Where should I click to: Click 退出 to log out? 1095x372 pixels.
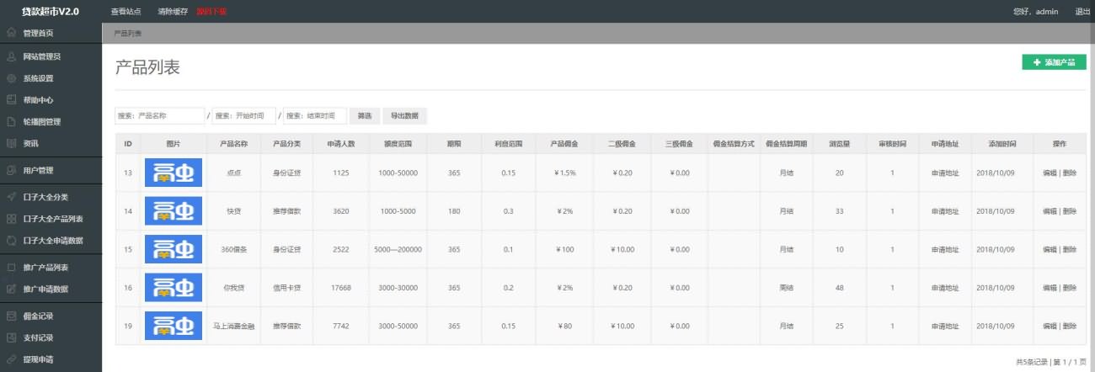[1082, 12]
